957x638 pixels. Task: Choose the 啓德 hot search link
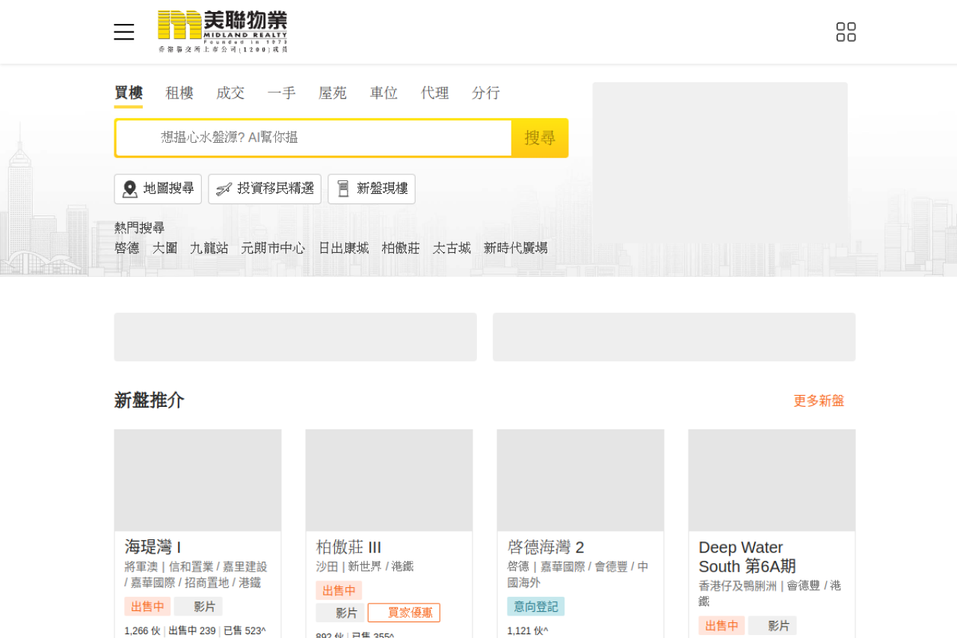coord(127,248)
